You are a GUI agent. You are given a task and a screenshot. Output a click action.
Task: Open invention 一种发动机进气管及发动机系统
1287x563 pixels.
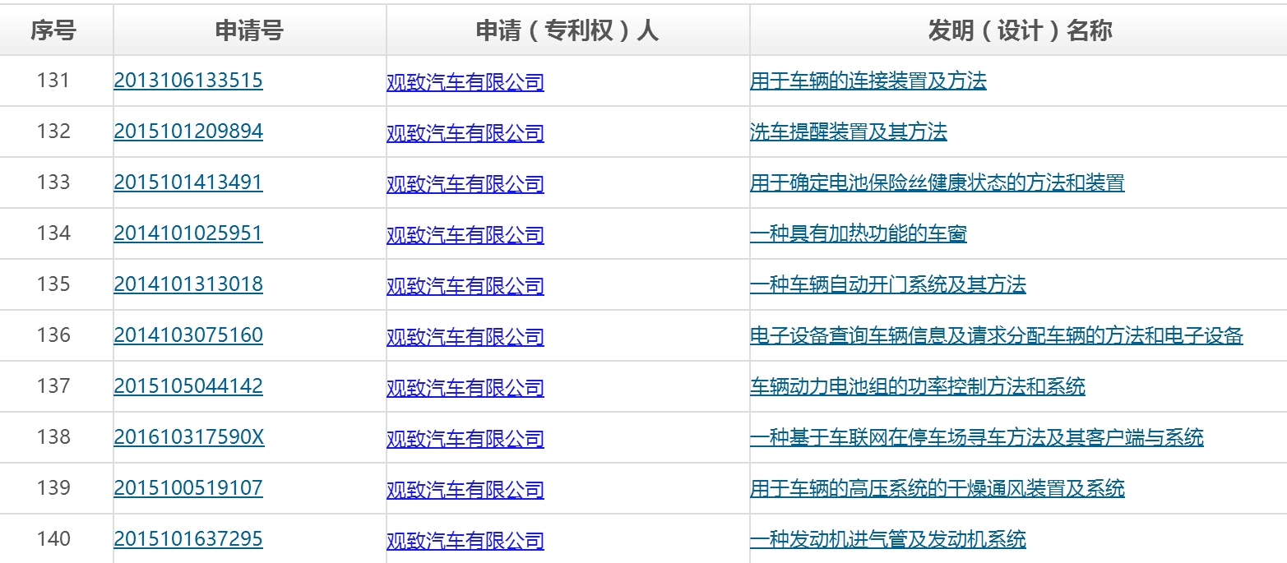888,539
